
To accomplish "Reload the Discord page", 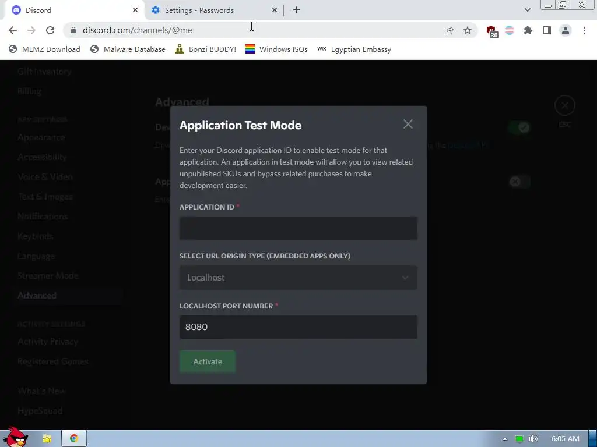I will [x=50, y=30].
